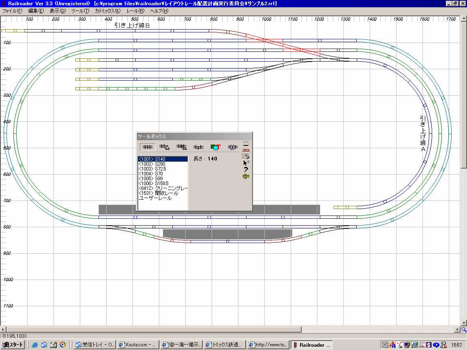Toggle the gray box button in toolbox

246,156
